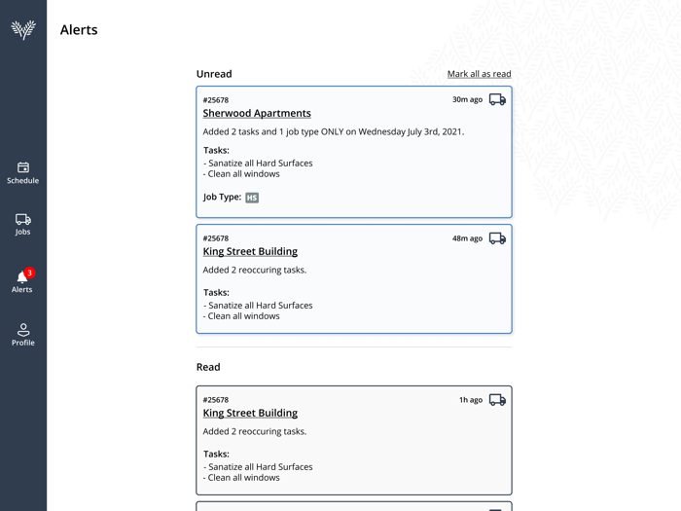Select the Jobs label in the sidebar
This screenshot has width=681, height=511.
[x=23, y=232]
